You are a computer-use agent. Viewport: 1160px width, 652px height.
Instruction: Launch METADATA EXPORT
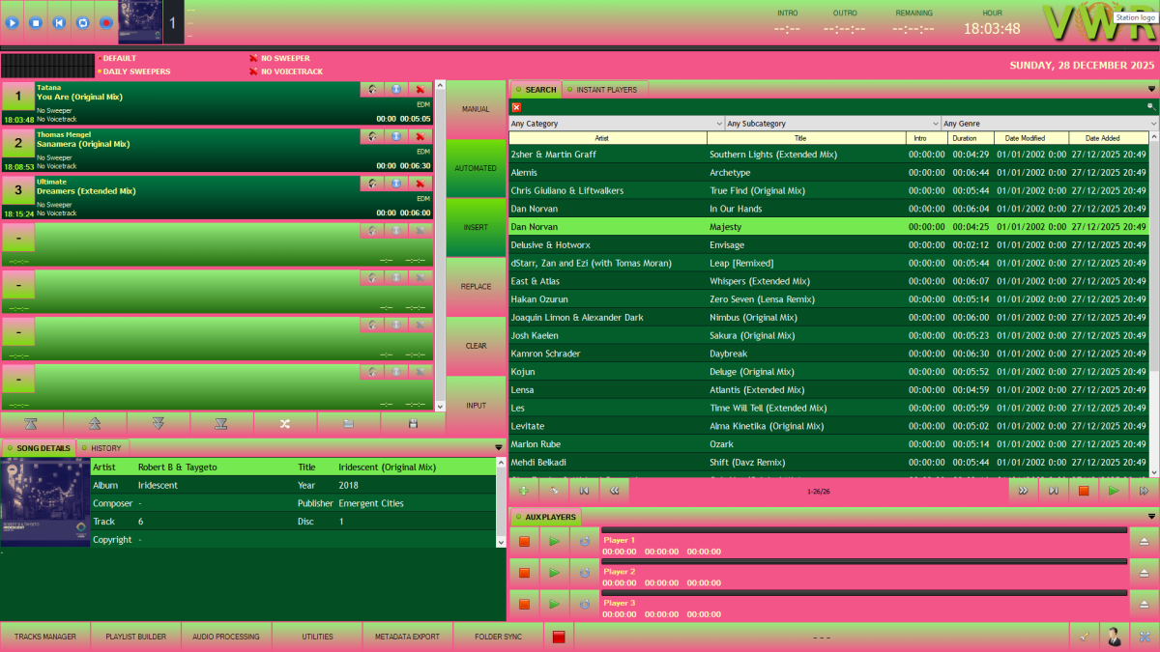[x=407, y=636]
